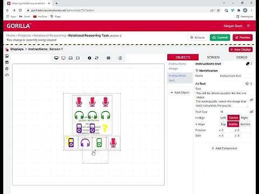This screenshot has width=259, height=194.
Task: Open the YouTube bookmark
Action: pos(40,17)
